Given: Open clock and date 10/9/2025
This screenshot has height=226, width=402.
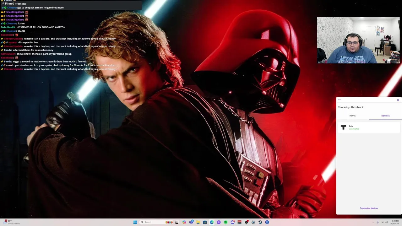Looking at the screenshot, I should 395,222.
